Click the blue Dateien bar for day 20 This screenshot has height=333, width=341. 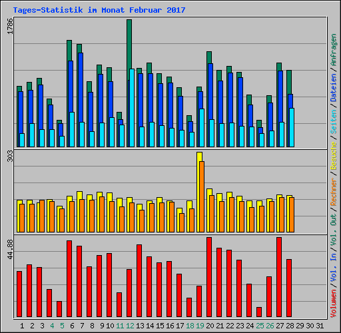click(210, 91)
